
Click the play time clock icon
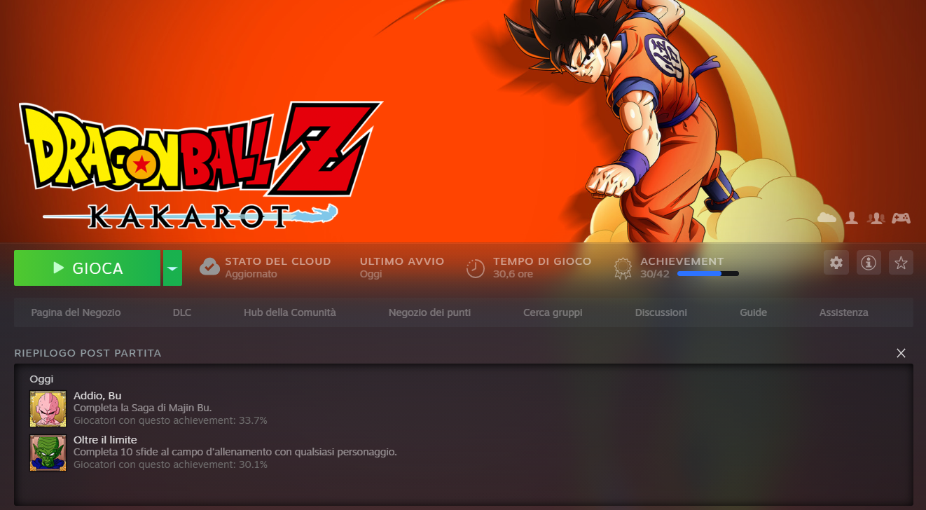(x=476, y=268)
